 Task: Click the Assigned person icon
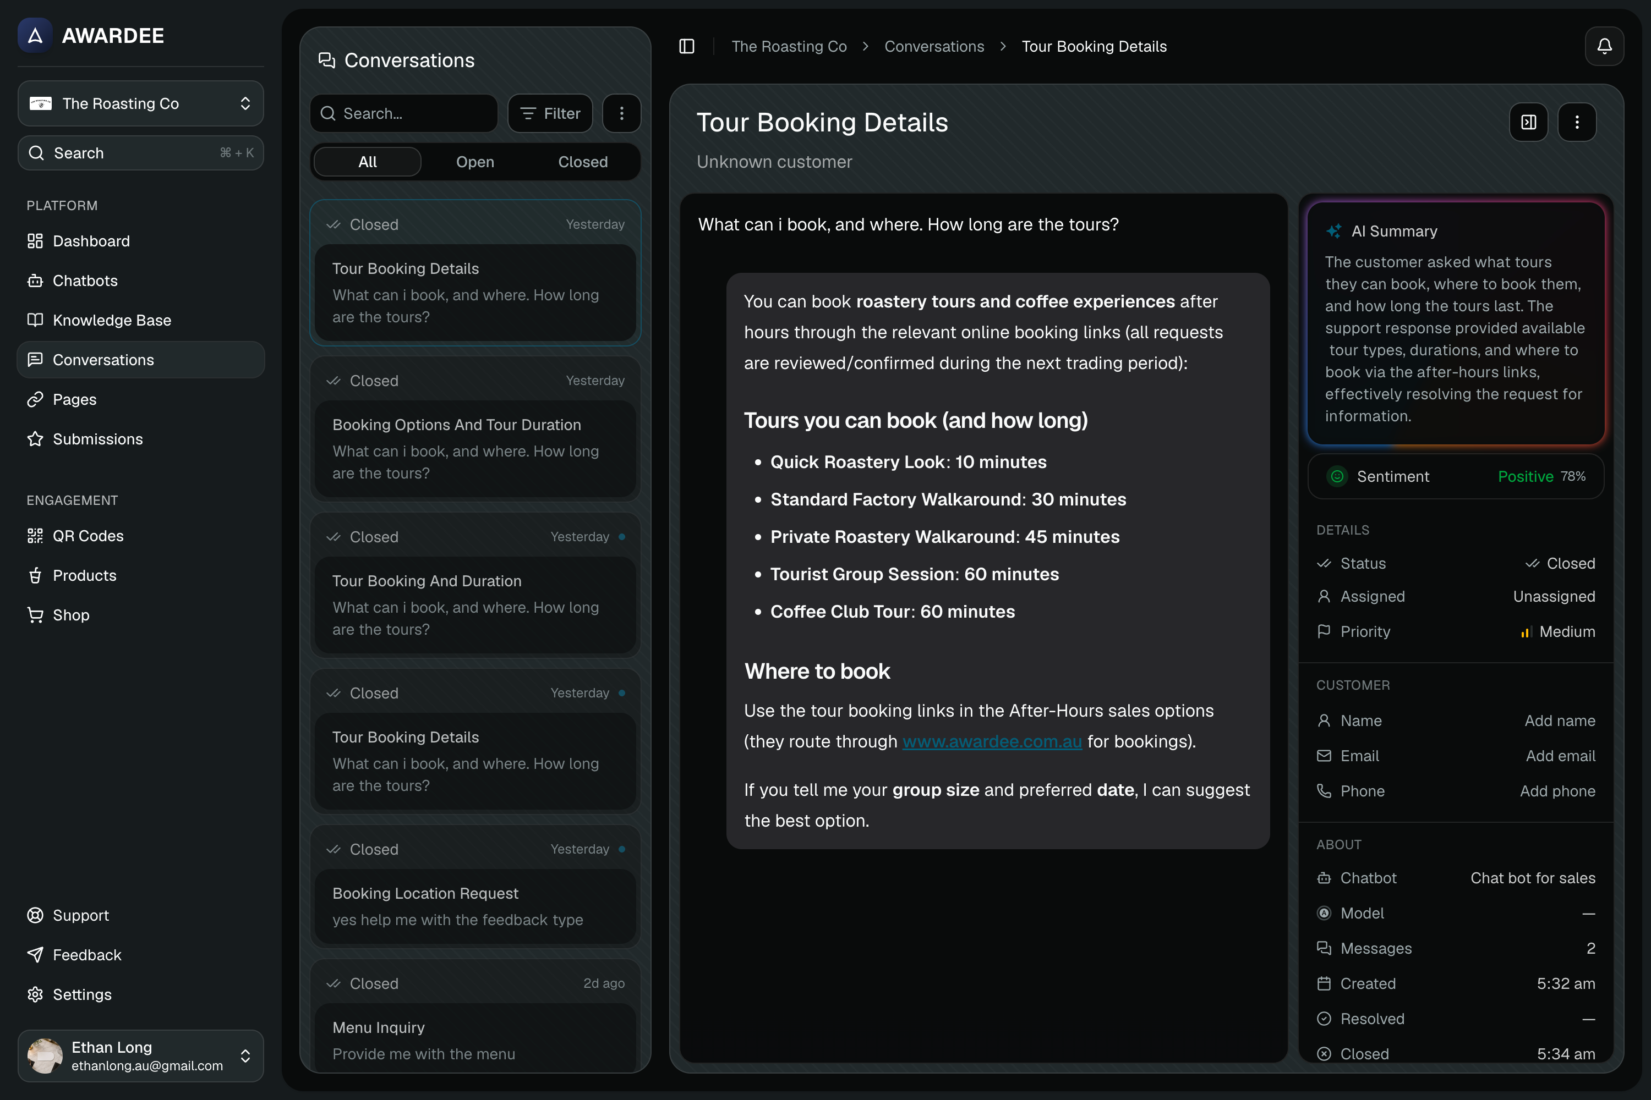[1324, 596]
